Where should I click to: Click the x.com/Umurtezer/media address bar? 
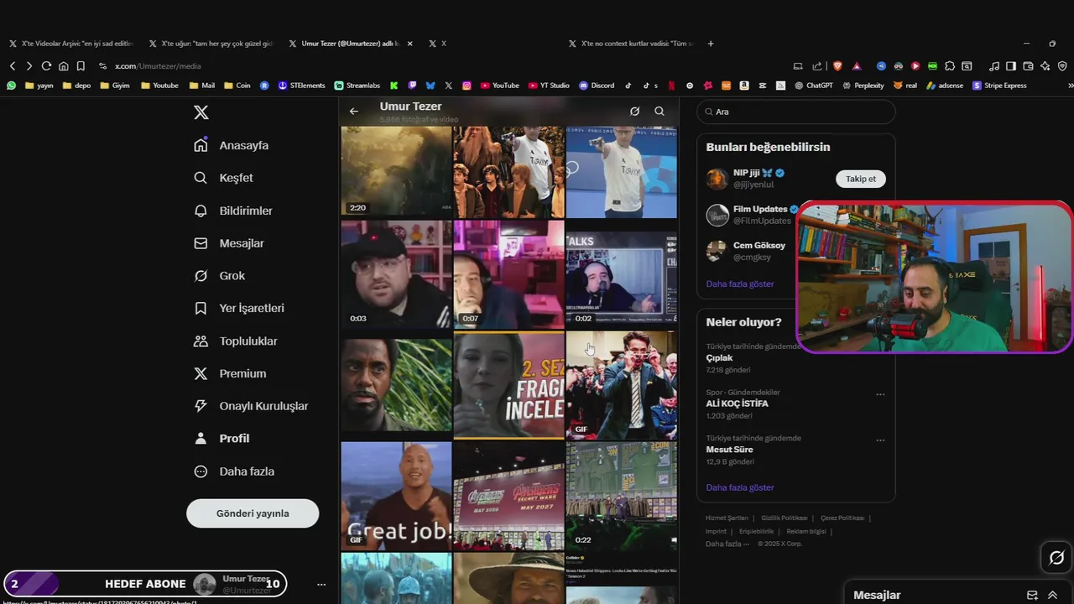[x=158, y=66]
